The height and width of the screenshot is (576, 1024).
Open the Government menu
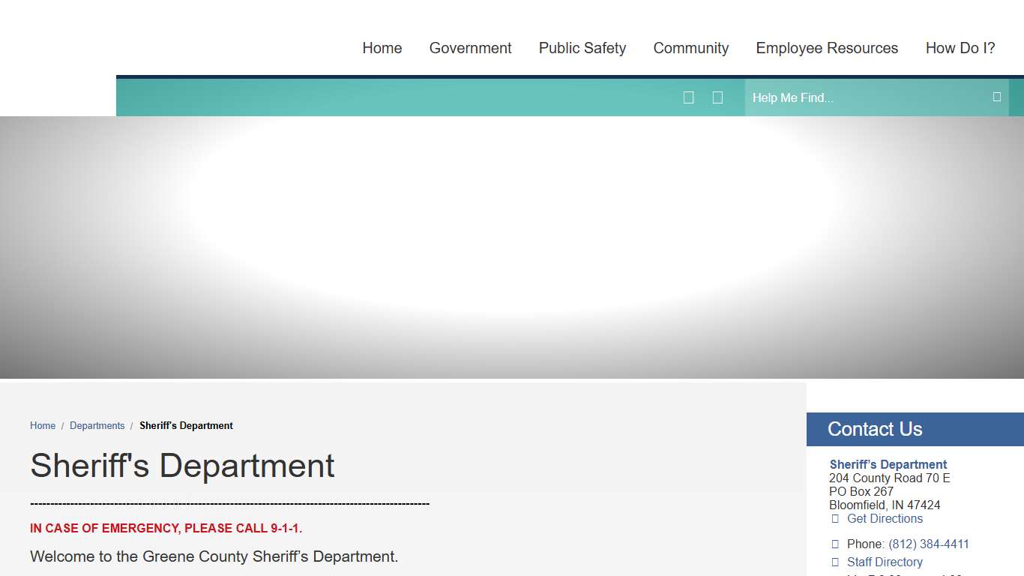[470, 48]
